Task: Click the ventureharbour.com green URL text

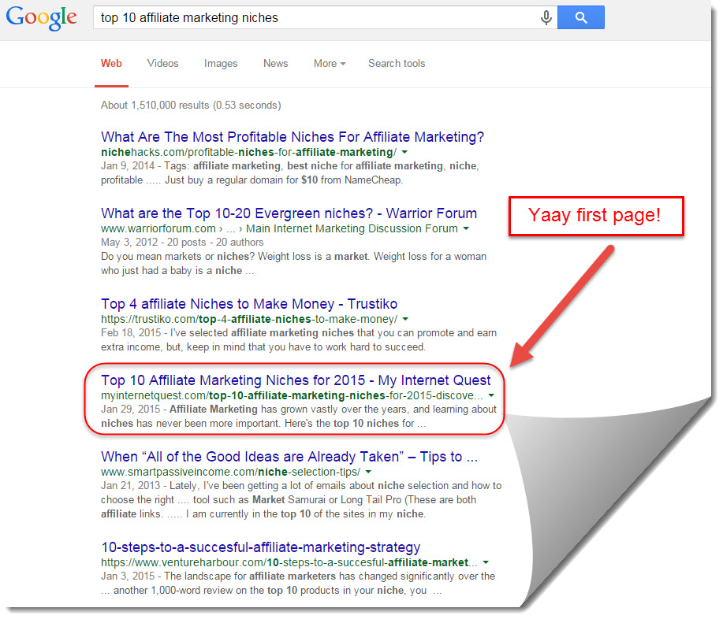Action: pos(289,562)
